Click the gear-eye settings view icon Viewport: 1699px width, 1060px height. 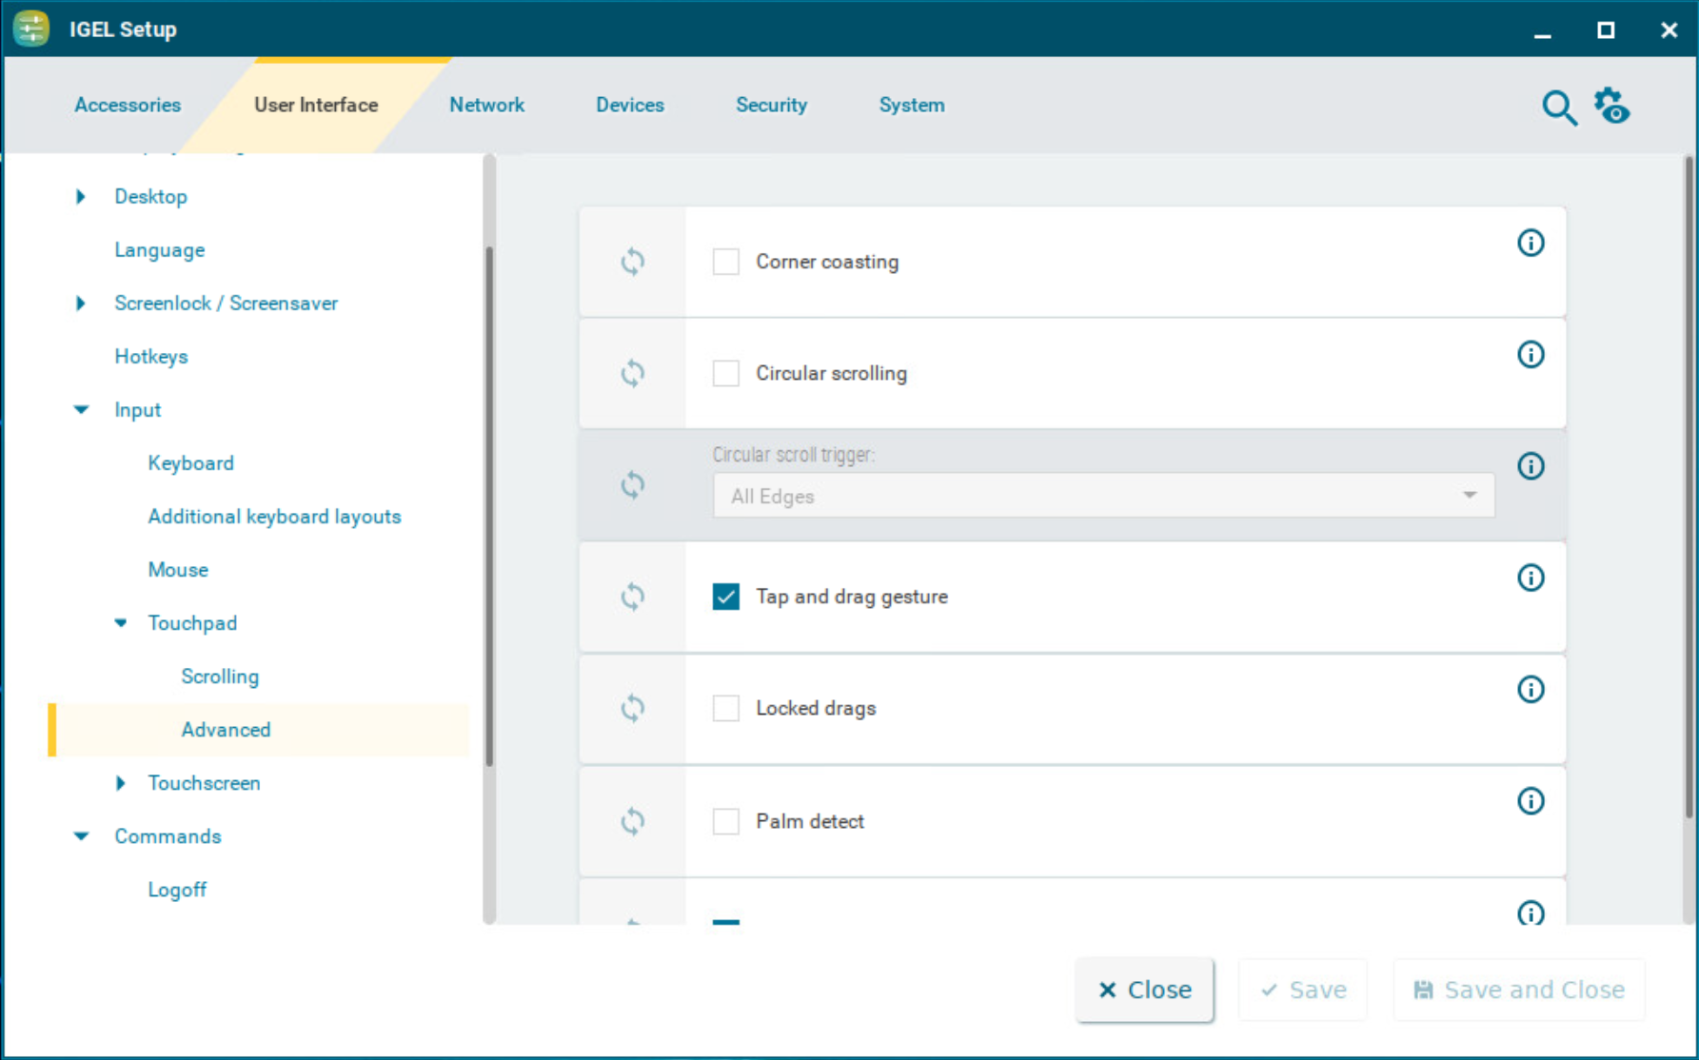[1612, 107]
